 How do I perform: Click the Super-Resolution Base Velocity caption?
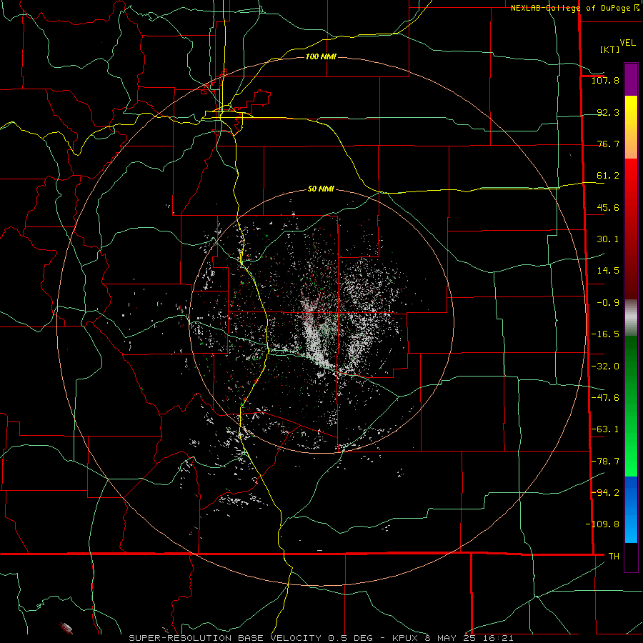point(321,638)
